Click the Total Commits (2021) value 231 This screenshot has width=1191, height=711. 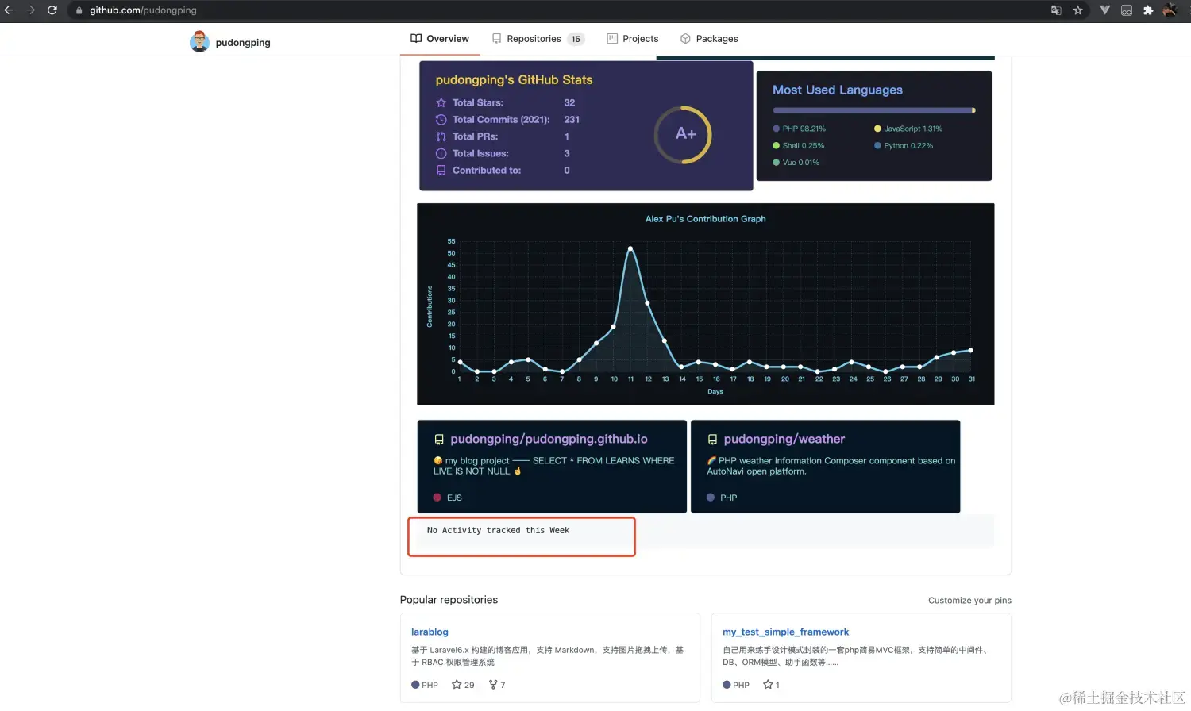(x=572, y=120)
